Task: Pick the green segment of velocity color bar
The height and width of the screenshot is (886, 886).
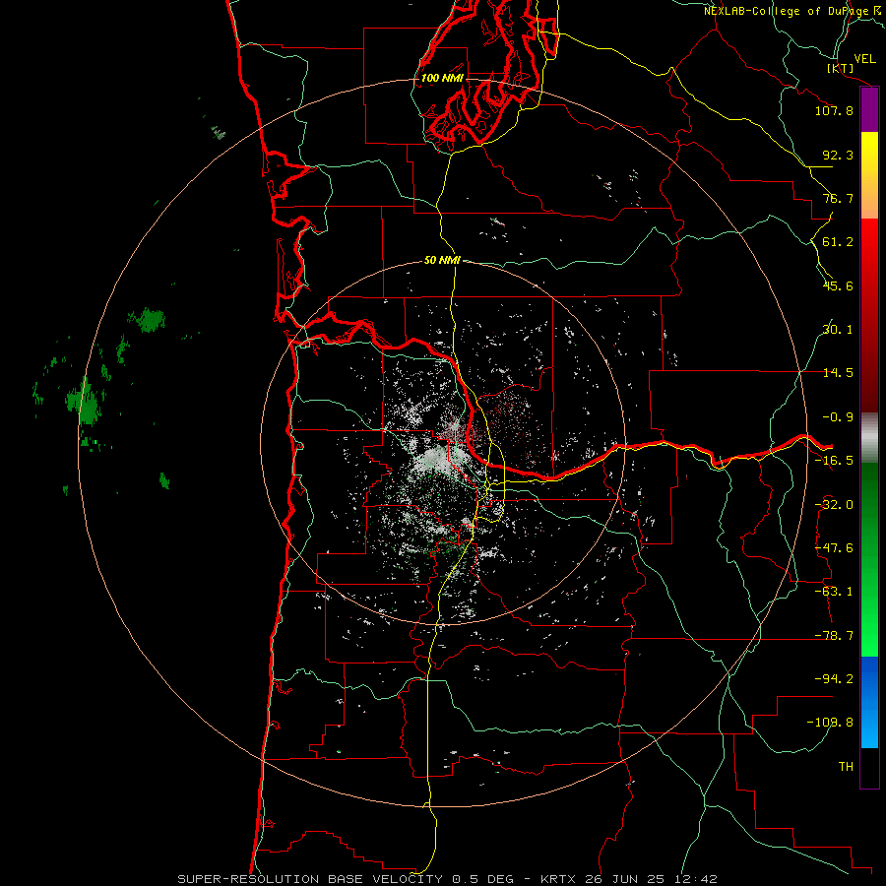Action: tap(869, 559)
